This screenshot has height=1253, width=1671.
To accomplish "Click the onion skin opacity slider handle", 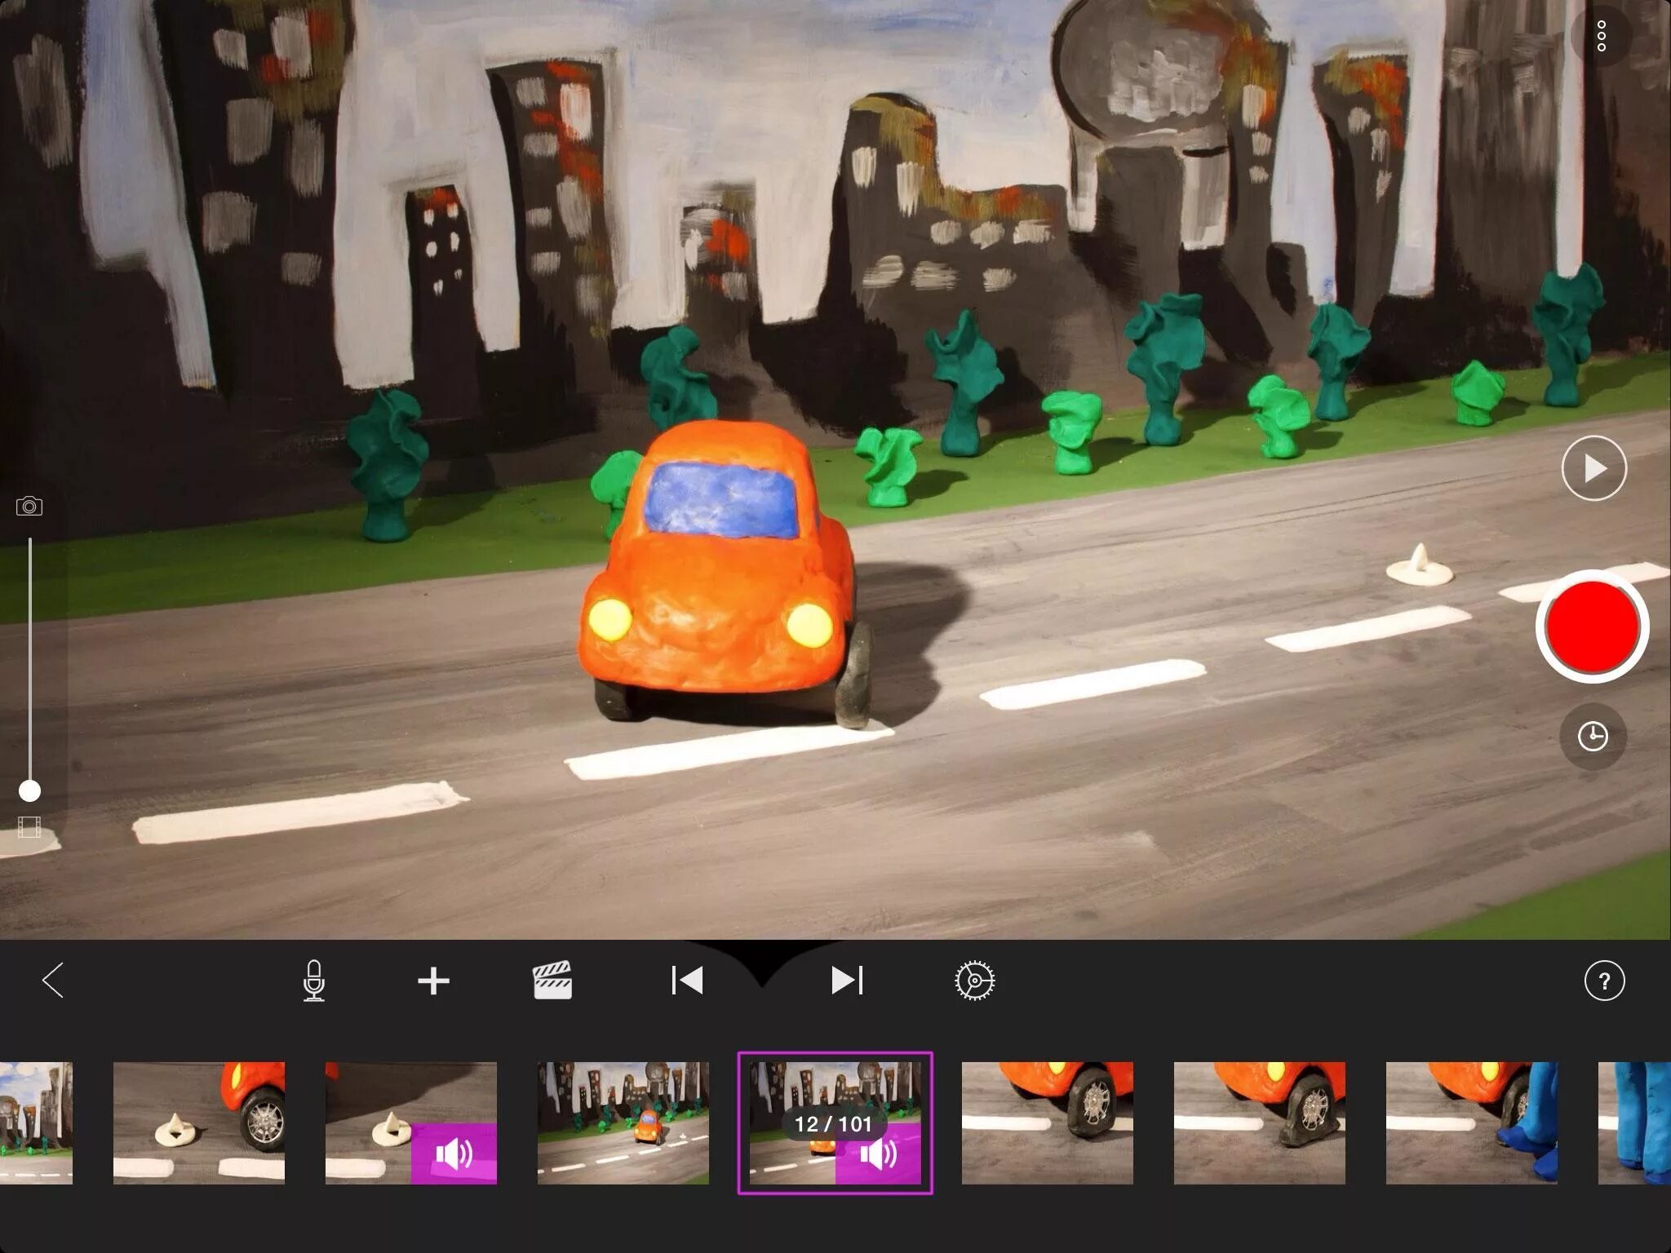I will [x=29, y=790].
